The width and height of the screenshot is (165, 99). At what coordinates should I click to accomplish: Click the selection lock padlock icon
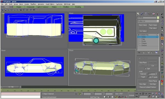(76, 94)
